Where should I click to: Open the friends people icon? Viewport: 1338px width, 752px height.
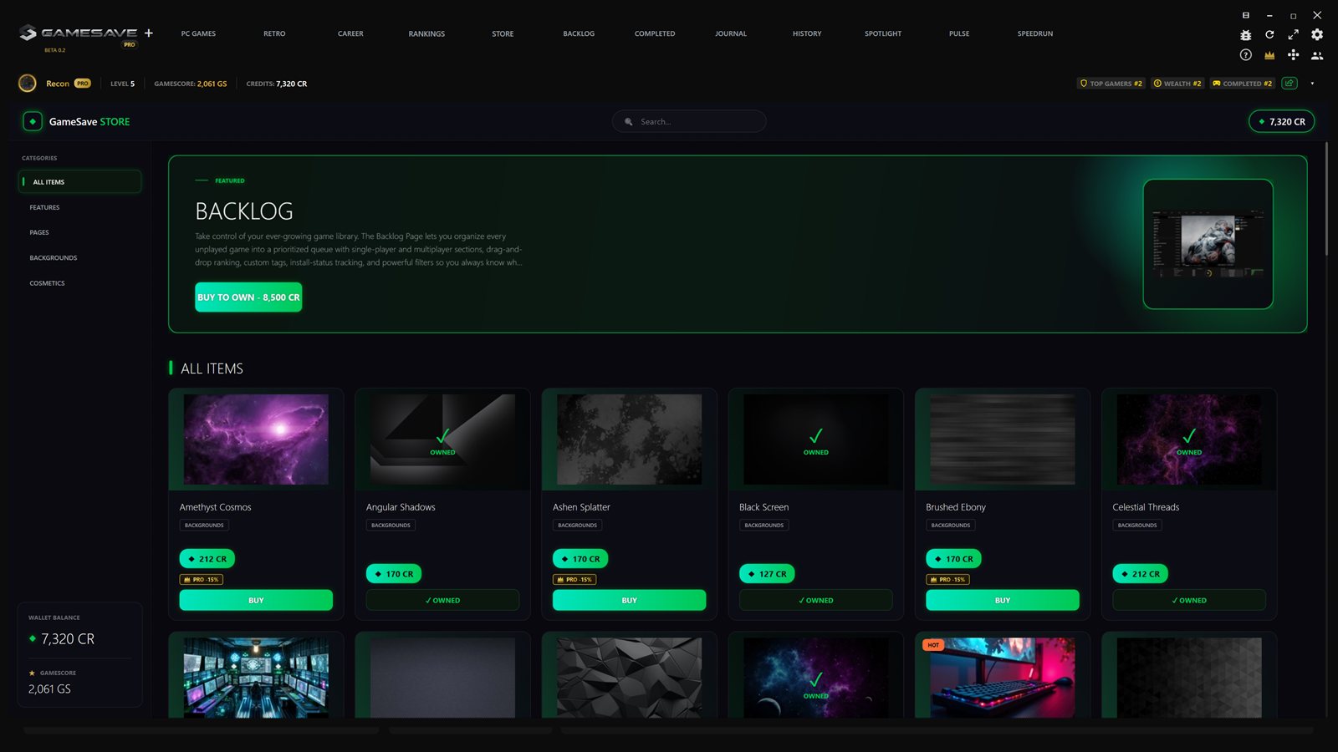[1317, 55]
